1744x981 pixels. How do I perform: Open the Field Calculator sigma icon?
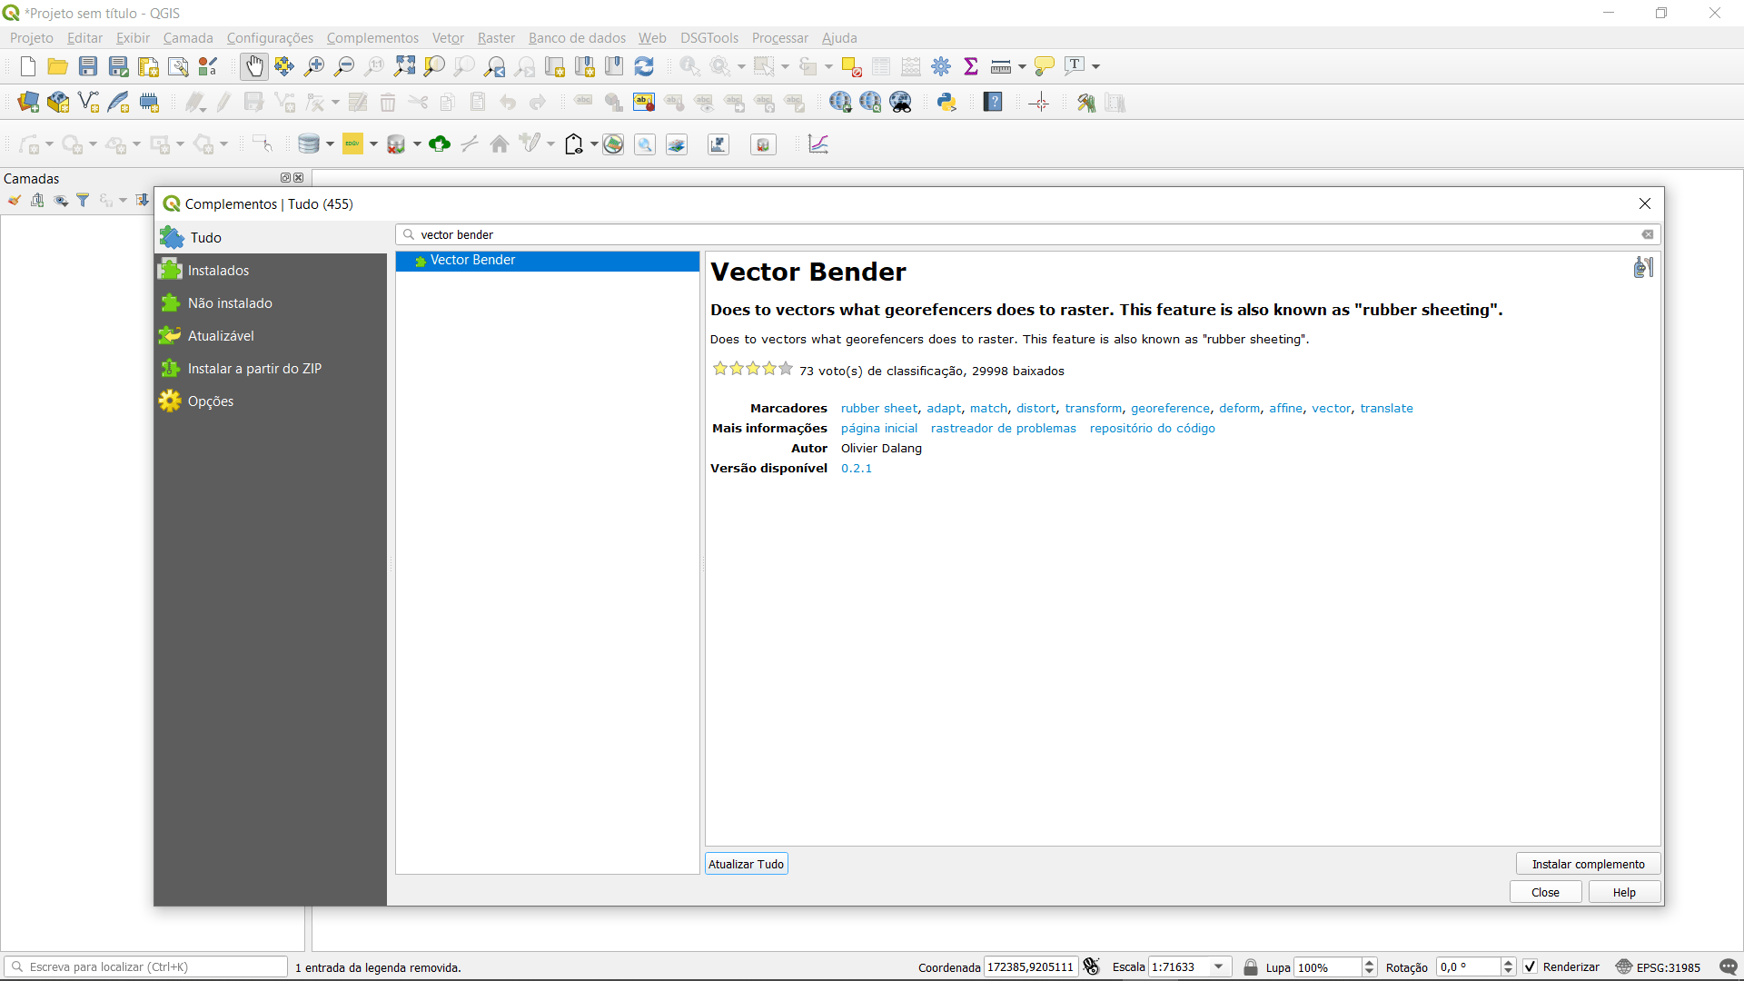coord(971,66)
